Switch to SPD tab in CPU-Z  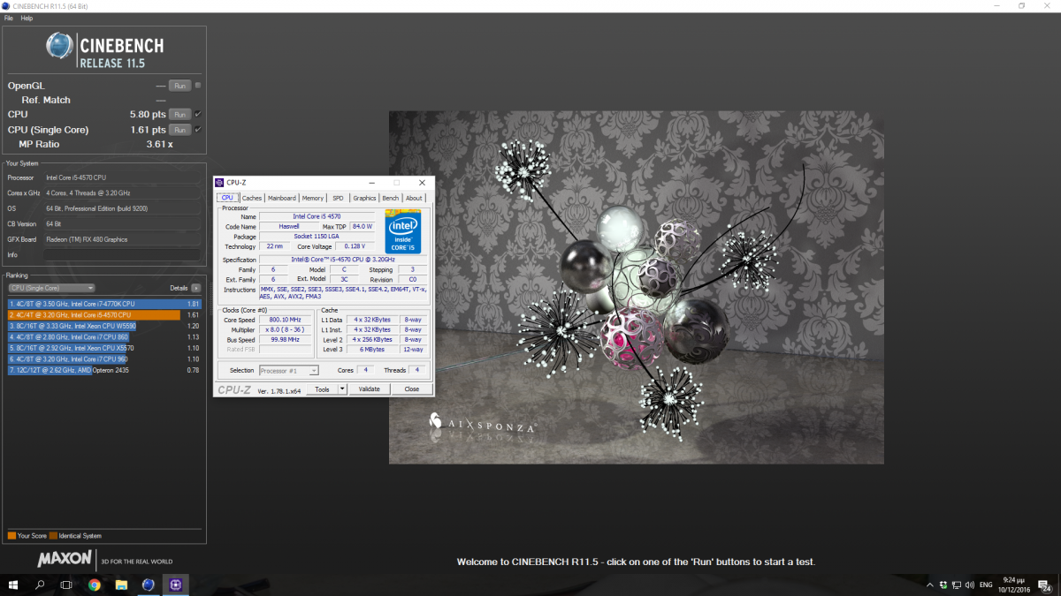click(338, 198)
